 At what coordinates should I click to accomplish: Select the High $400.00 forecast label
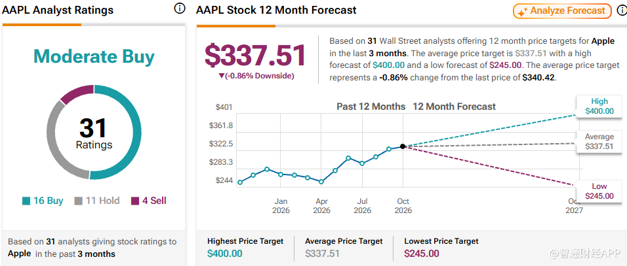599,107
